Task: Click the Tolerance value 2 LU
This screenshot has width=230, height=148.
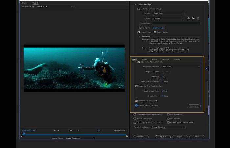Action: (163, 77)
